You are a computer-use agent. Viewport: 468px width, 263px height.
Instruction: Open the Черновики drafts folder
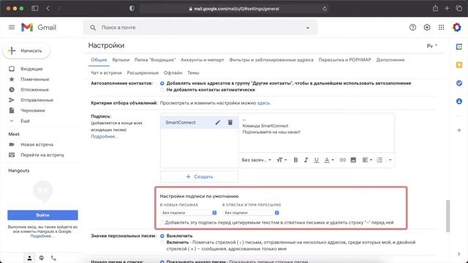click(32, 110)
